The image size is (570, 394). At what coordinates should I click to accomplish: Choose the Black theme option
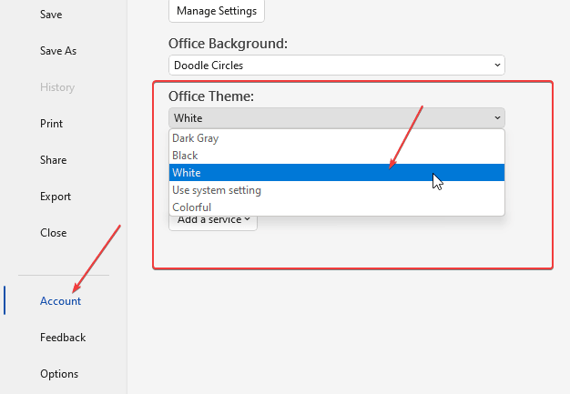click(337, 156)
